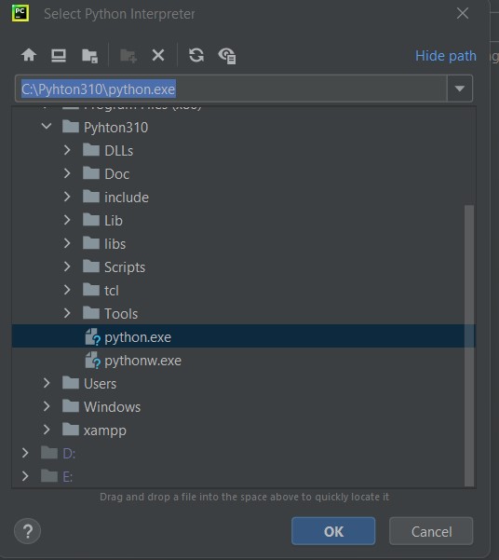
Task: Select the Tools folder
Action: point(121,314)
